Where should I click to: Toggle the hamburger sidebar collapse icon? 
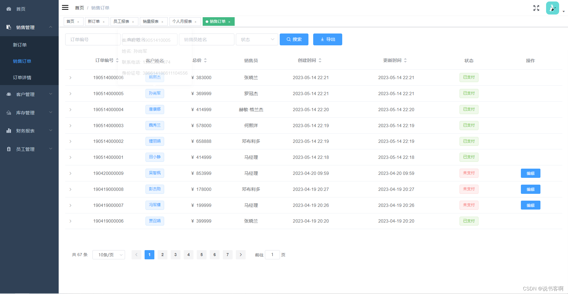[x=65, y=7]
